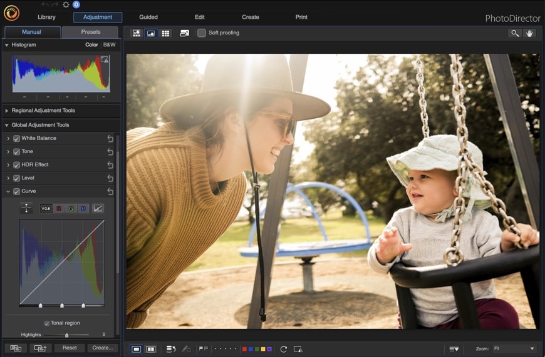Image resolution: width=545 pixels, height=357 pixels.
Task: Switch histogram to B&W mode
Action: [109, 45]
